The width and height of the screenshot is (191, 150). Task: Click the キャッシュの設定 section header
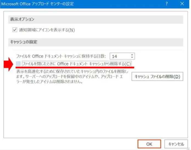pyautogui.click(x=95, y=42)
